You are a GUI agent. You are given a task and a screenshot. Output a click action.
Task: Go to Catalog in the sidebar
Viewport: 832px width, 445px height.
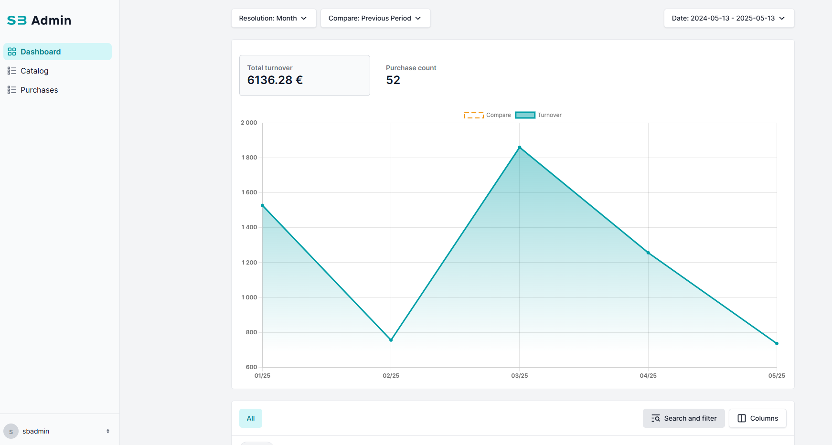coord(34,71)
